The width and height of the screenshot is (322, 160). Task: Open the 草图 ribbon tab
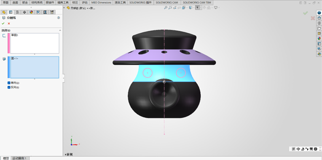coord(6,3)
